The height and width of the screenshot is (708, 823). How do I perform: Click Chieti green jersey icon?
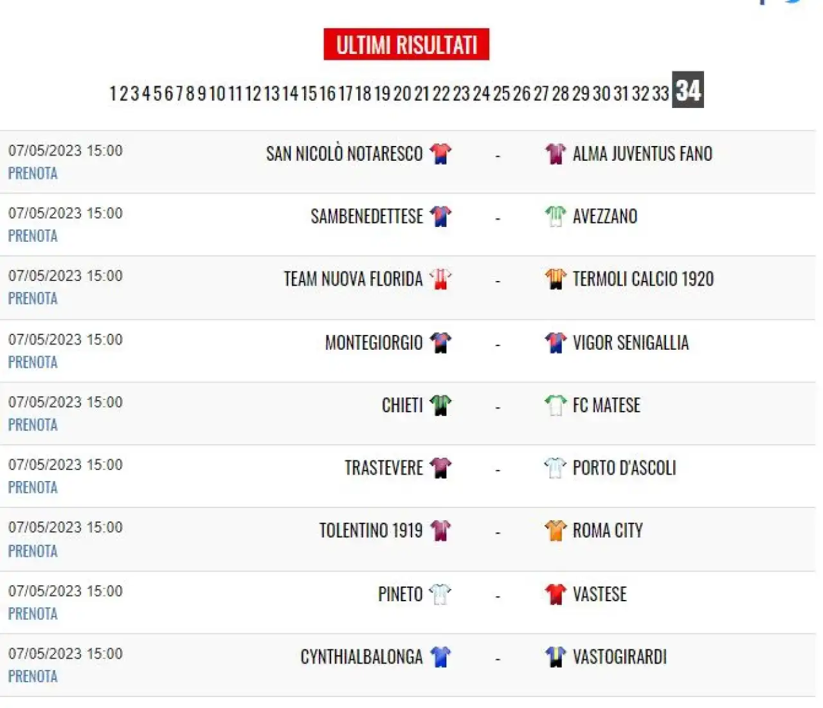(440, 405)
